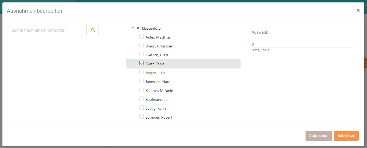Collapse the Klassenfoto tree arrow
Viewport: 367px width, 148px height.
coord(133,28)
